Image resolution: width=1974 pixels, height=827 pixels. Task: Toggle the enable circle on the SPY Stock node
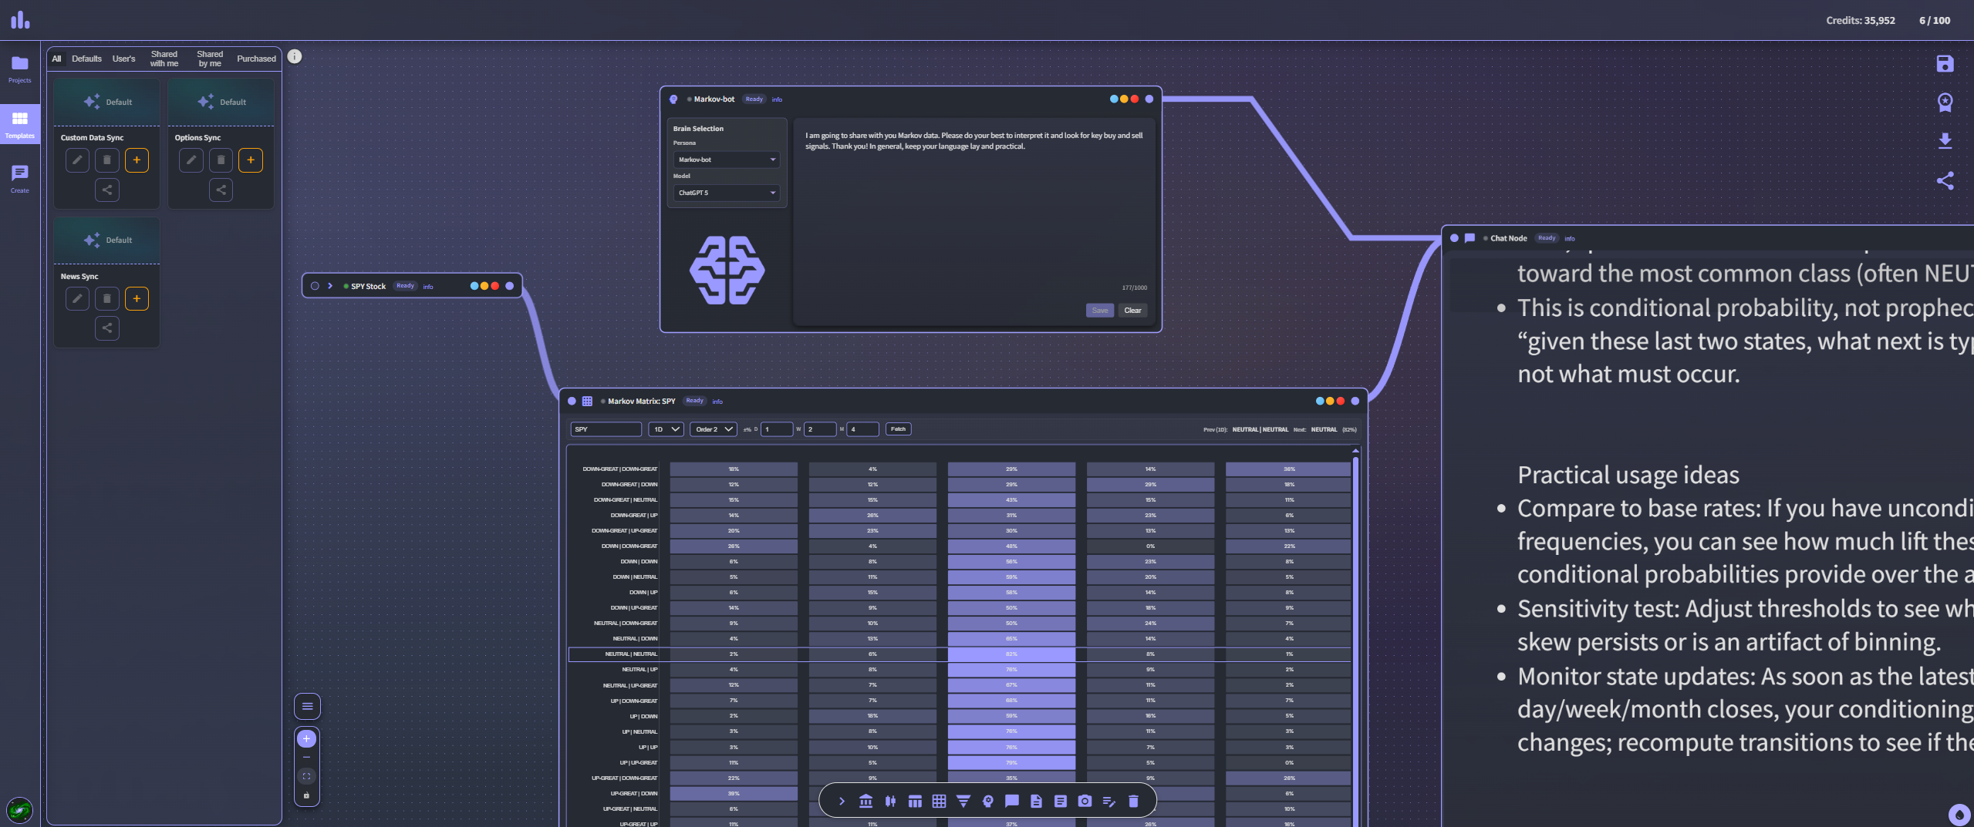[x=315, y=286]
